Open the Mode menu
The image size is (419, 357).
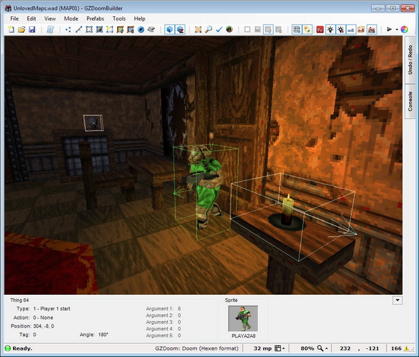[x=71, y=19]
